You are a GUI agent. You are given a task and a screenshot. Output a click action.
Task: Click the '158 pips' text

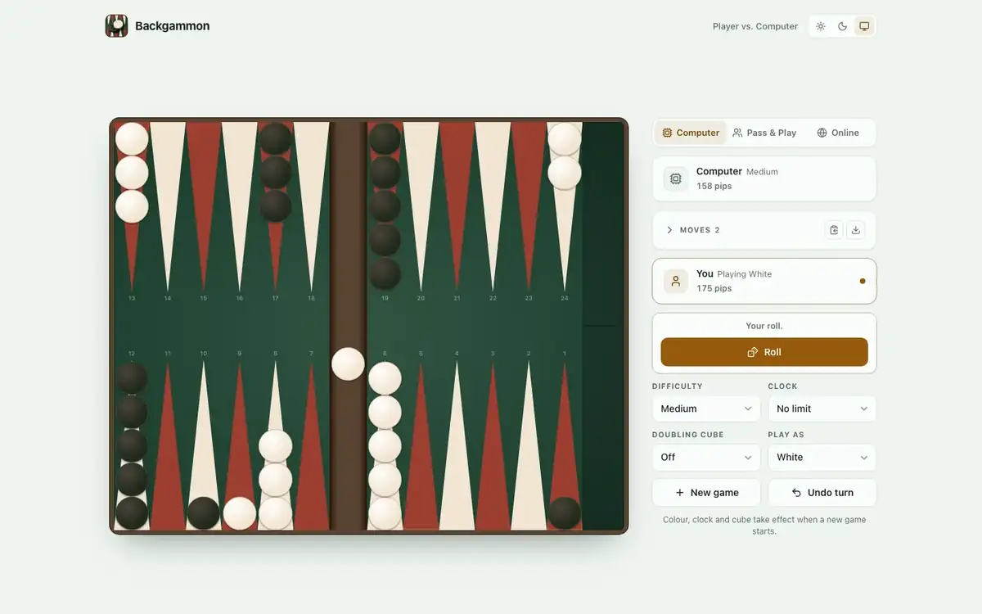click(x=714, y=186)
